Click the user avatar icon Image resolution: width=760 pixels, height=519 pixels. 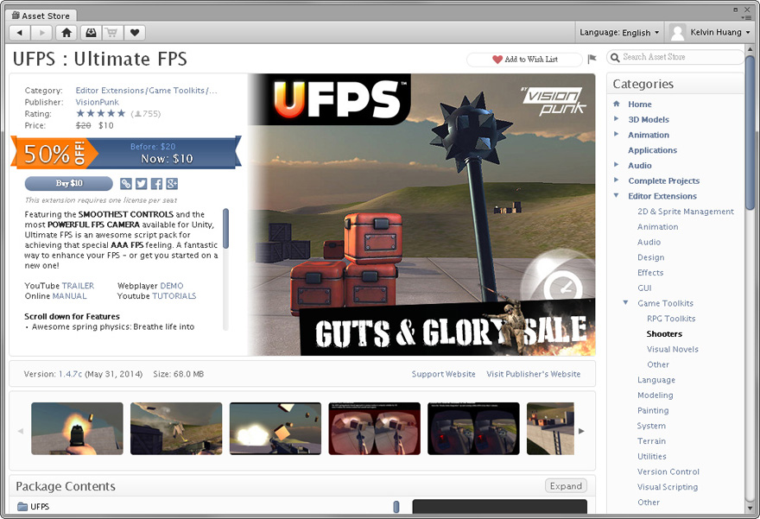(677, 33)
